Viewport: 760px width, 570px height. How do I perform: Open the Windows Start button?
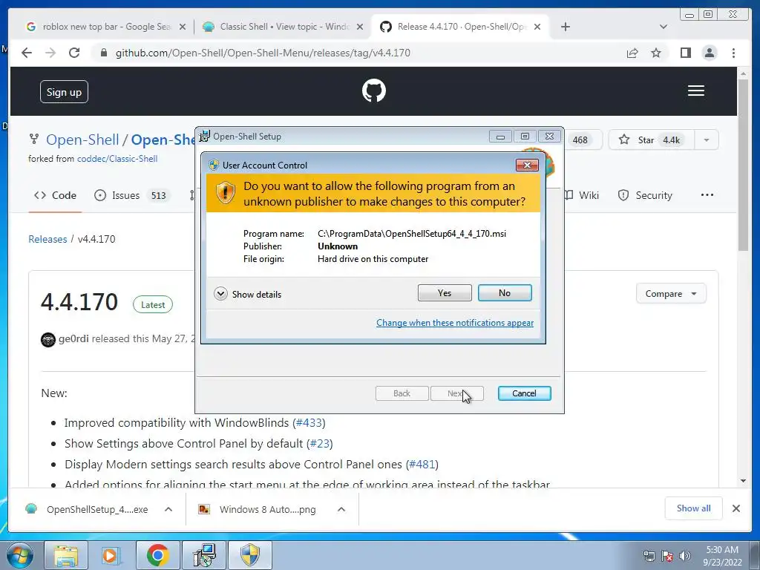tap(20, 555)
